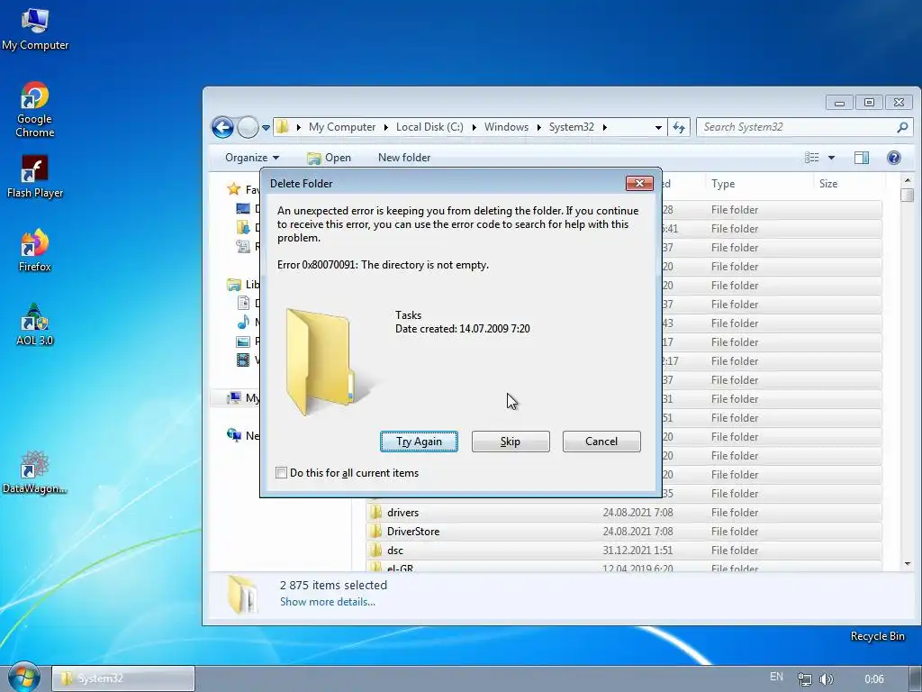Viewport: 922px width, 692px height.
Task: Click the volume speaker tray icon
Action: tap(827, 679)
